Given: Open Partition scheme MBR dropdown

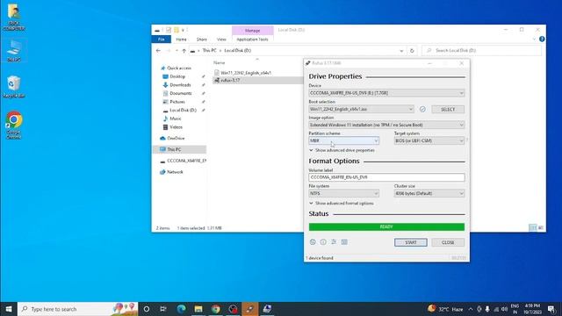Looking at the screenshot, I should pos(343,140).
